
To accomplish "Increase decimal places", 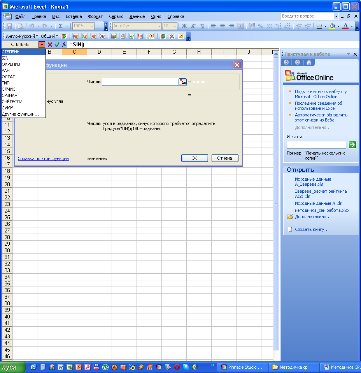I will click(x=279, y=26).
